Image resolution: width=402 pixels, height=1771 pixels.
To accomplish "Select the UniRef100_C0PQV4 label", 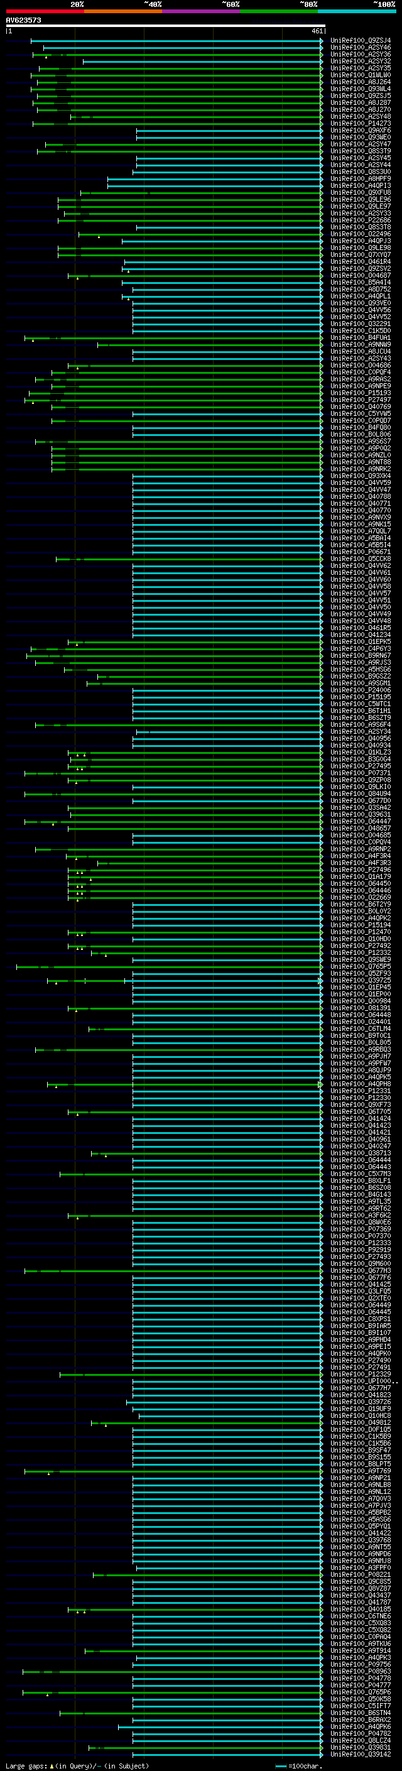I will pos(360,842).
